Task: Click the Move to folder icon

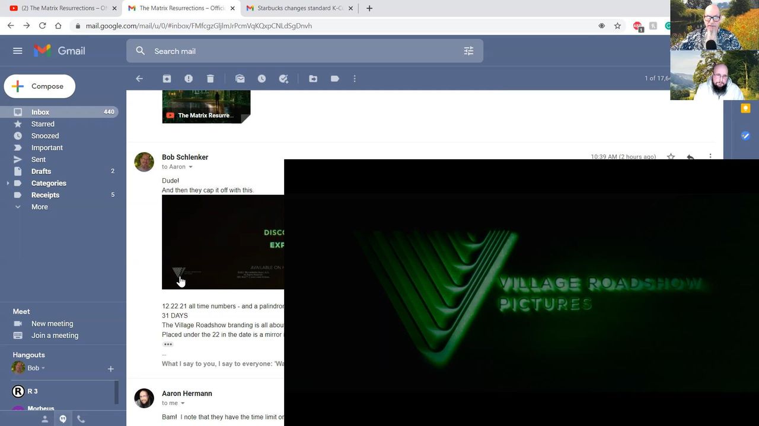Action: coord(313,79)
